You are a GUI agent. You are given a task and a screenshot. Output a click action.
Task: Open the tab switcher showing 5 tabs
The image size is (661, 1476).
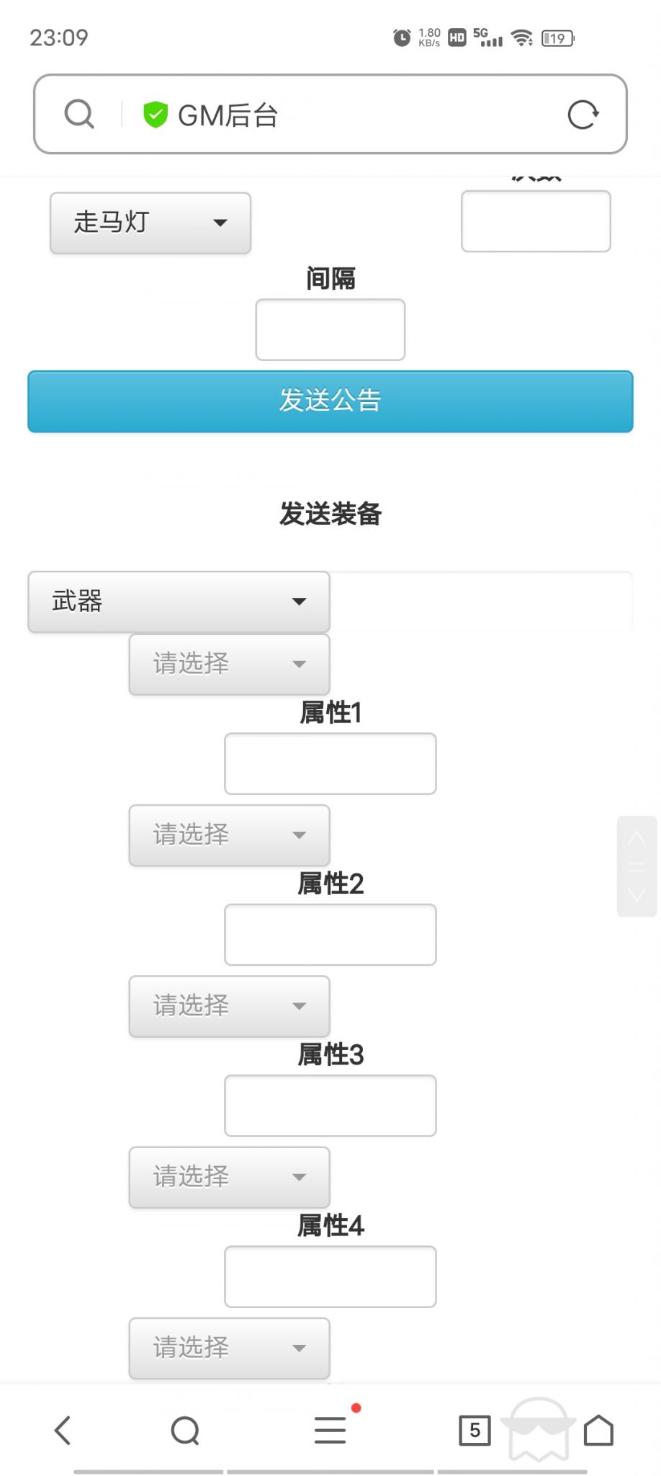pos(475,1431)
